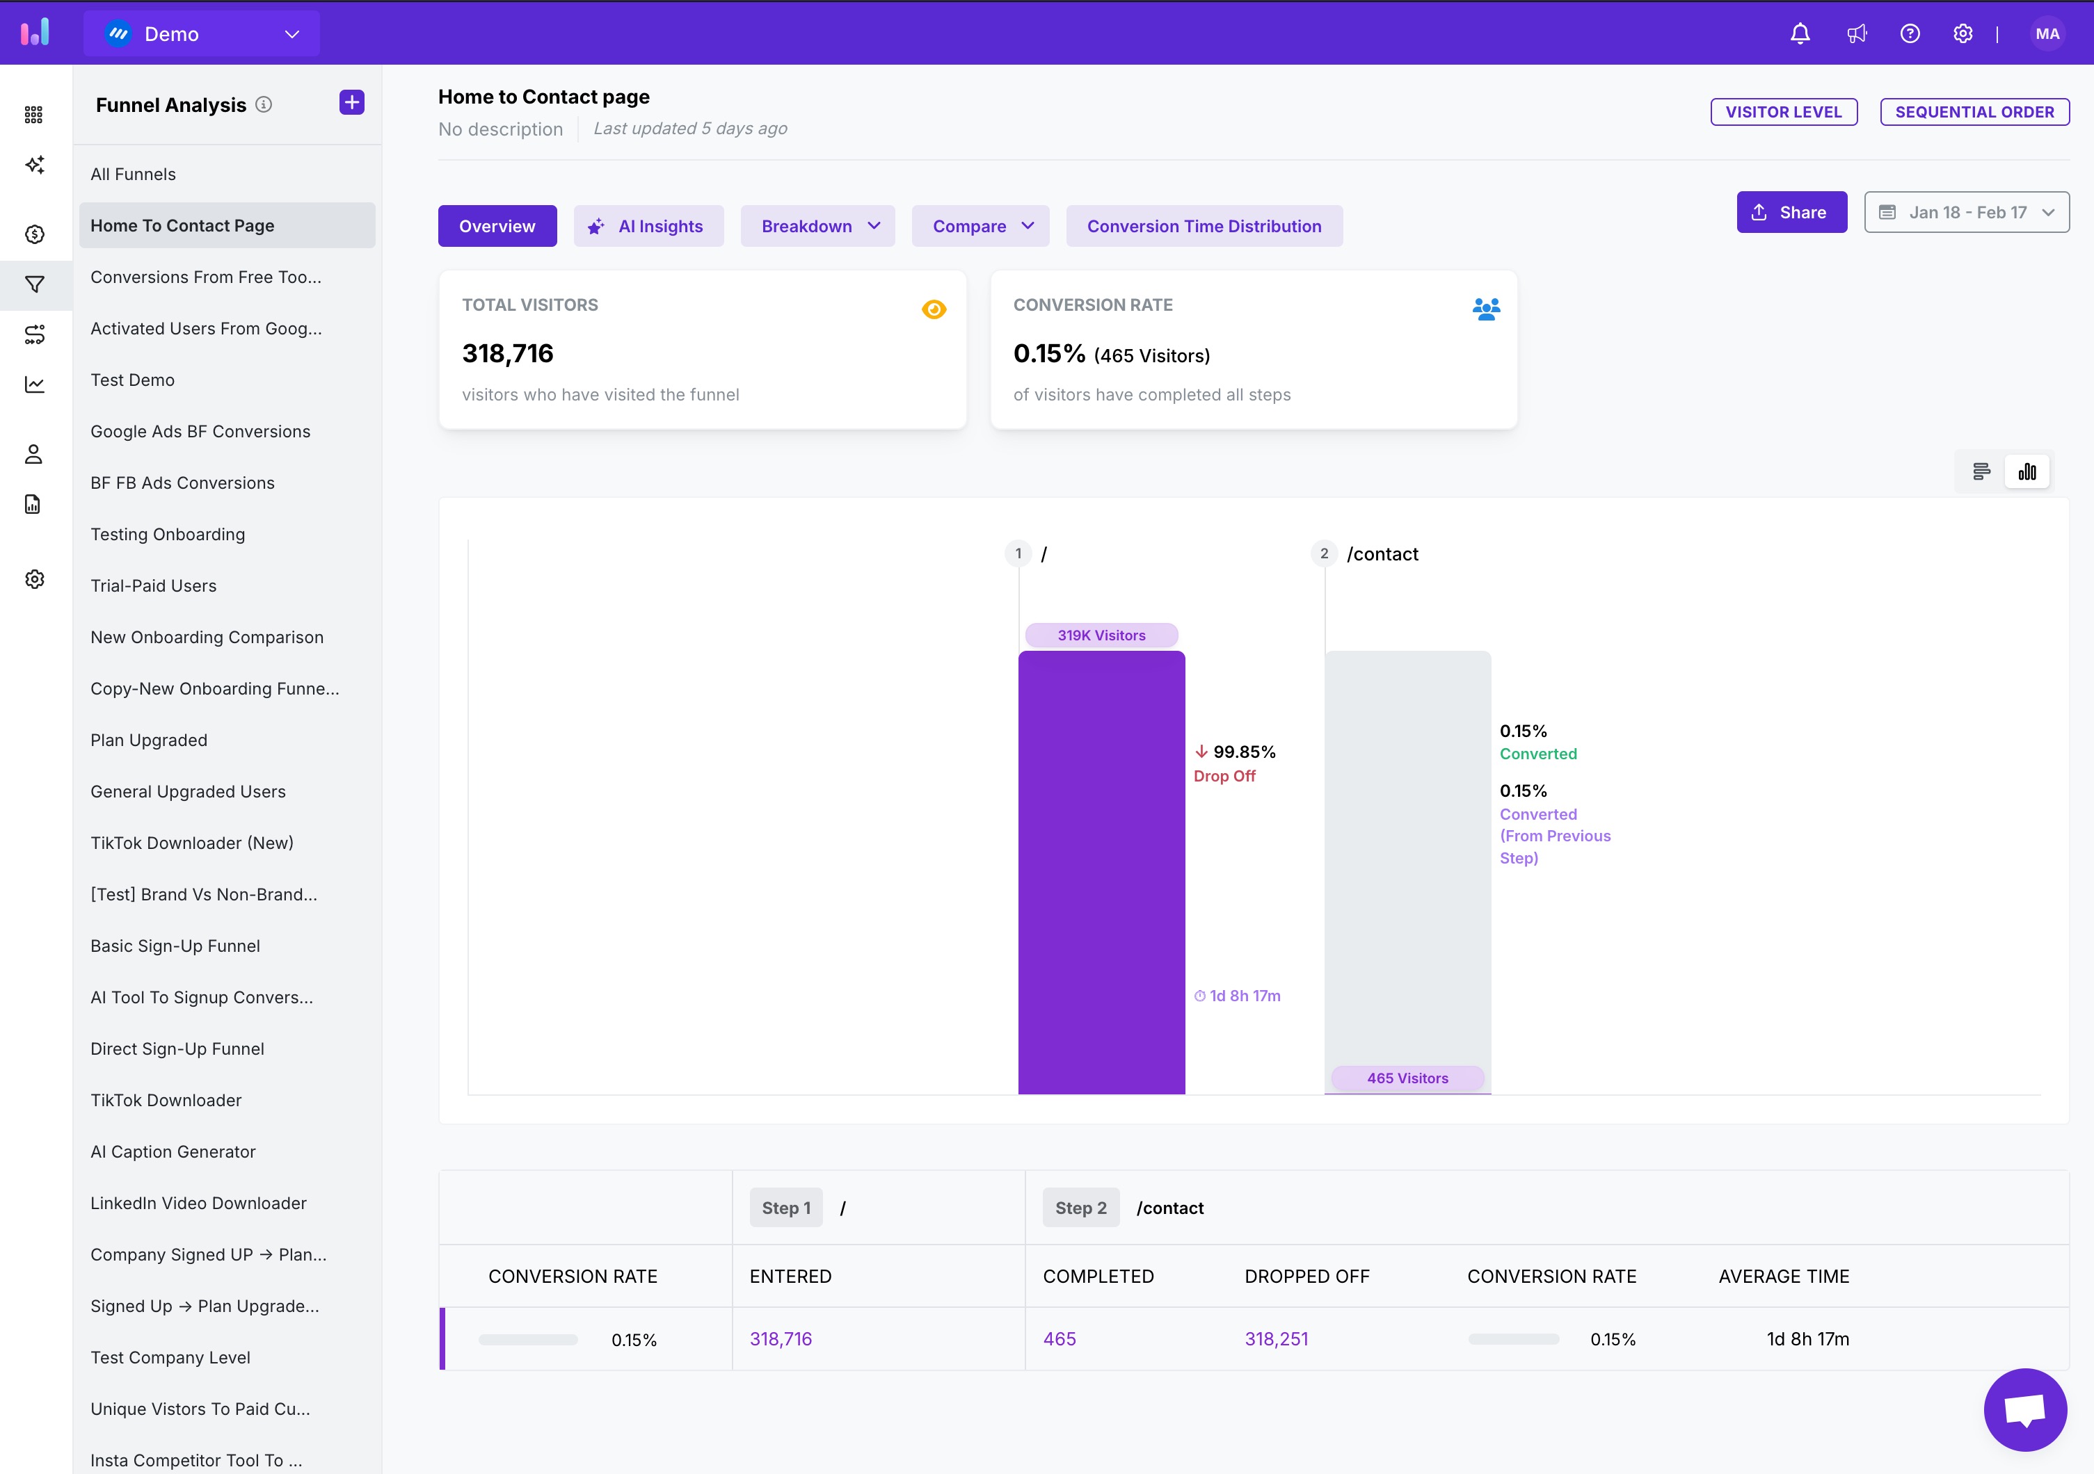
Task: Click the Share button
Action: (1791, 212)
